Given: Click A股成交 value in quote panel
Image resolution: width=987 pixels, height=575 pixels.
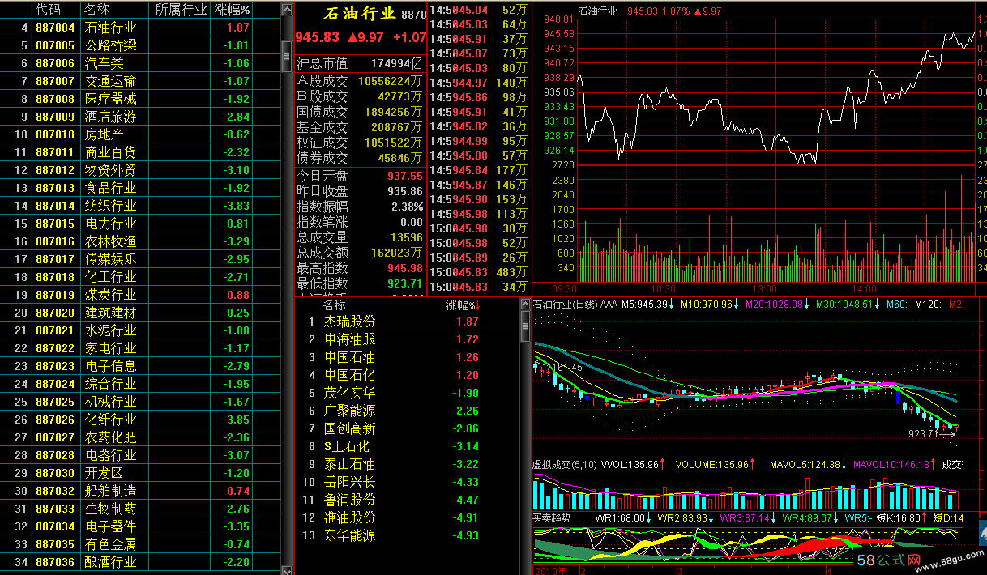Looking at the screenshot, I should click(x=391, y=81).
